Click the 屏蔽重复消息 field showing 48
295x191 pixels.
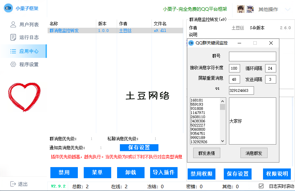pos(235,79)
